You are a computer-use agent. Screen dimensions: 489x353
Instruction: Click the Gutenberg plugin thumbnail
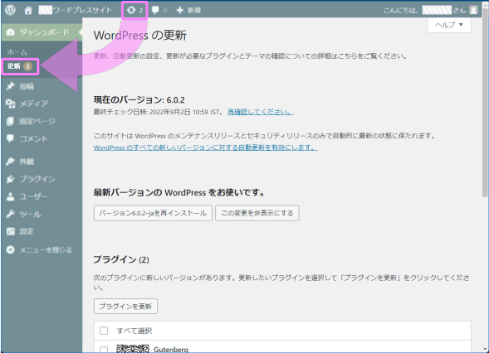[x=133, y=348]
